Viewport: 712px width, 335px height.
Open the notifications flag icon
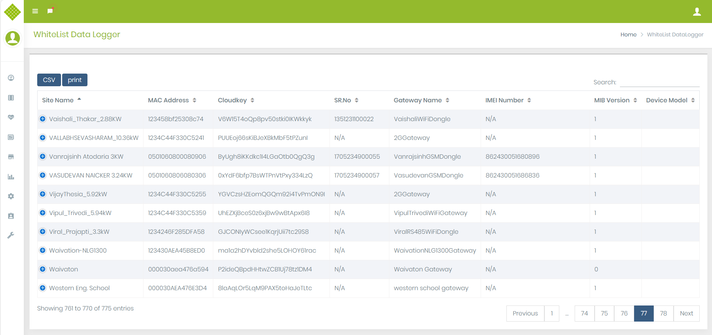50,11
